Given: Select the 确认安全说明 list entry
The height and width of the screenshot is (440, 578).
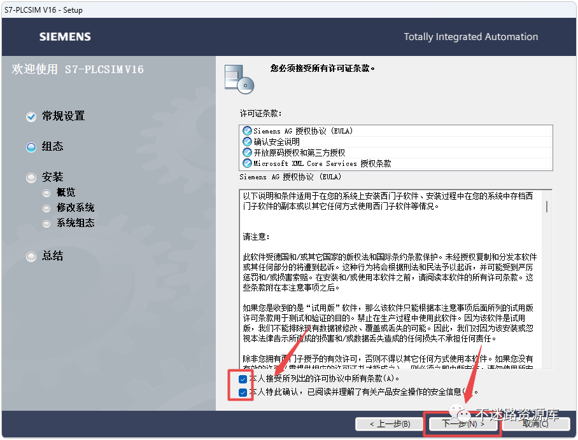Looking at the screenshot, I should [x=396, y=141].
